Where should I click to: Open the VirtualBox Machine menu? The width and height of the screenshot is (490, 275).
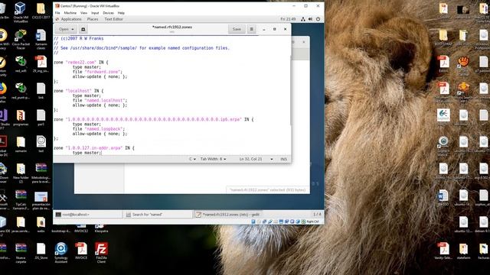tap(70, 13)
